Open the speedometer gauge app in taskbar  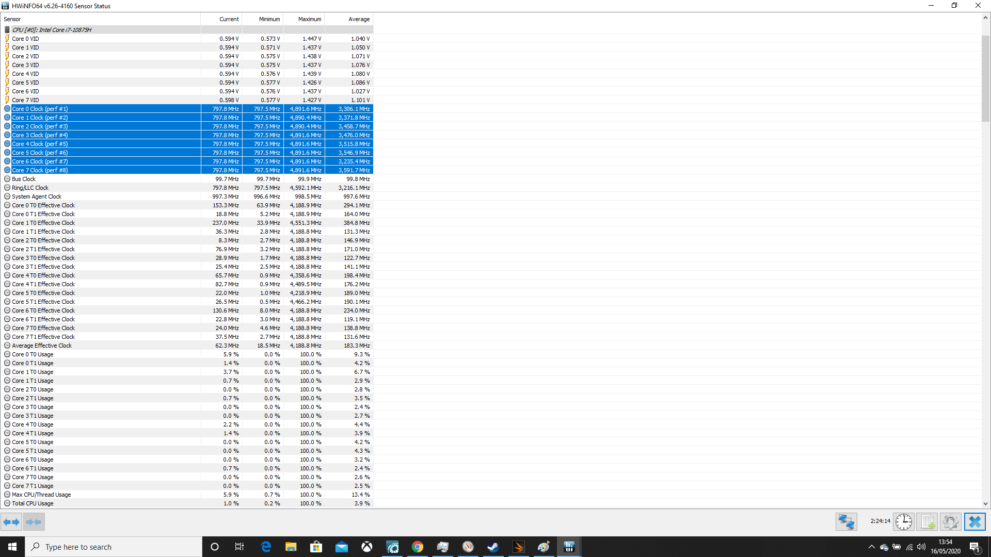392,547
